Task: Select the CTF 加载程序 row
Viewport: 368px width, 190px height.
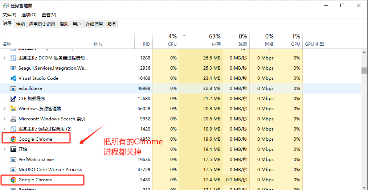Action: click(x=180, y=99)
